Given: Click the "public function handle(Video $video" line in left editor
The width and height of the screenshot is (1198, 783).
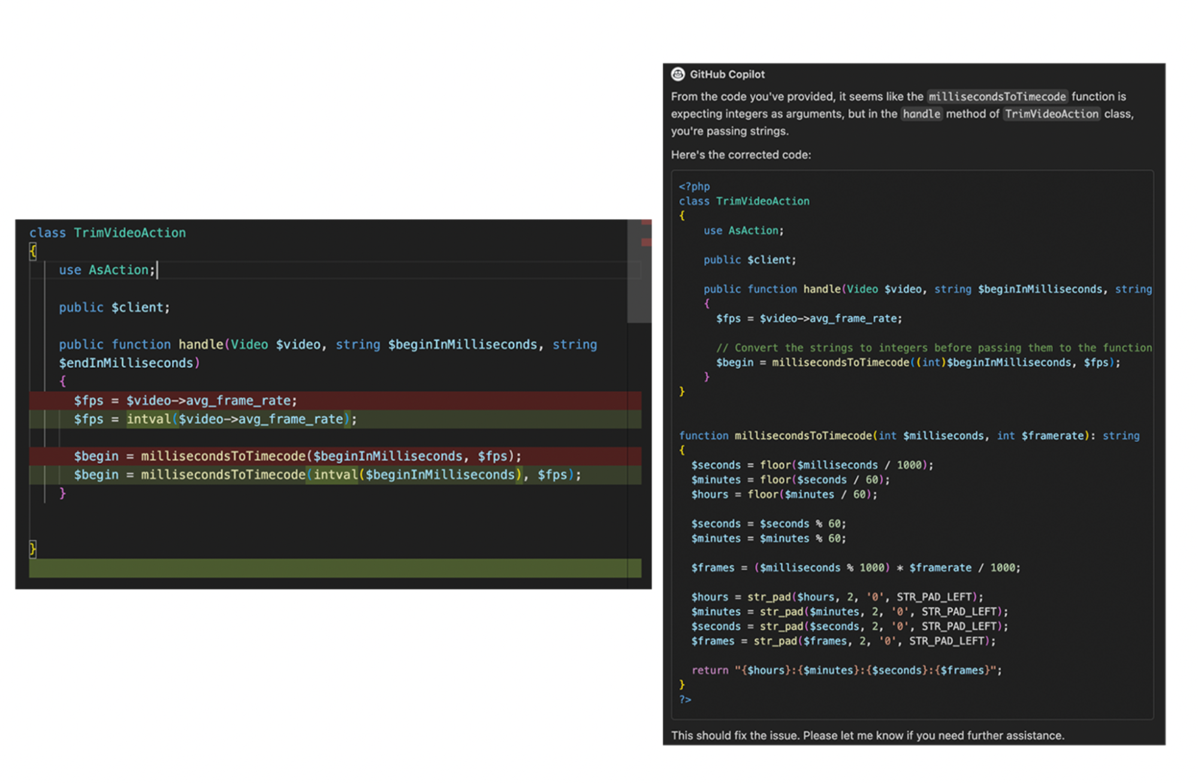Looking at the screenshot, I should tap(328, 344).
